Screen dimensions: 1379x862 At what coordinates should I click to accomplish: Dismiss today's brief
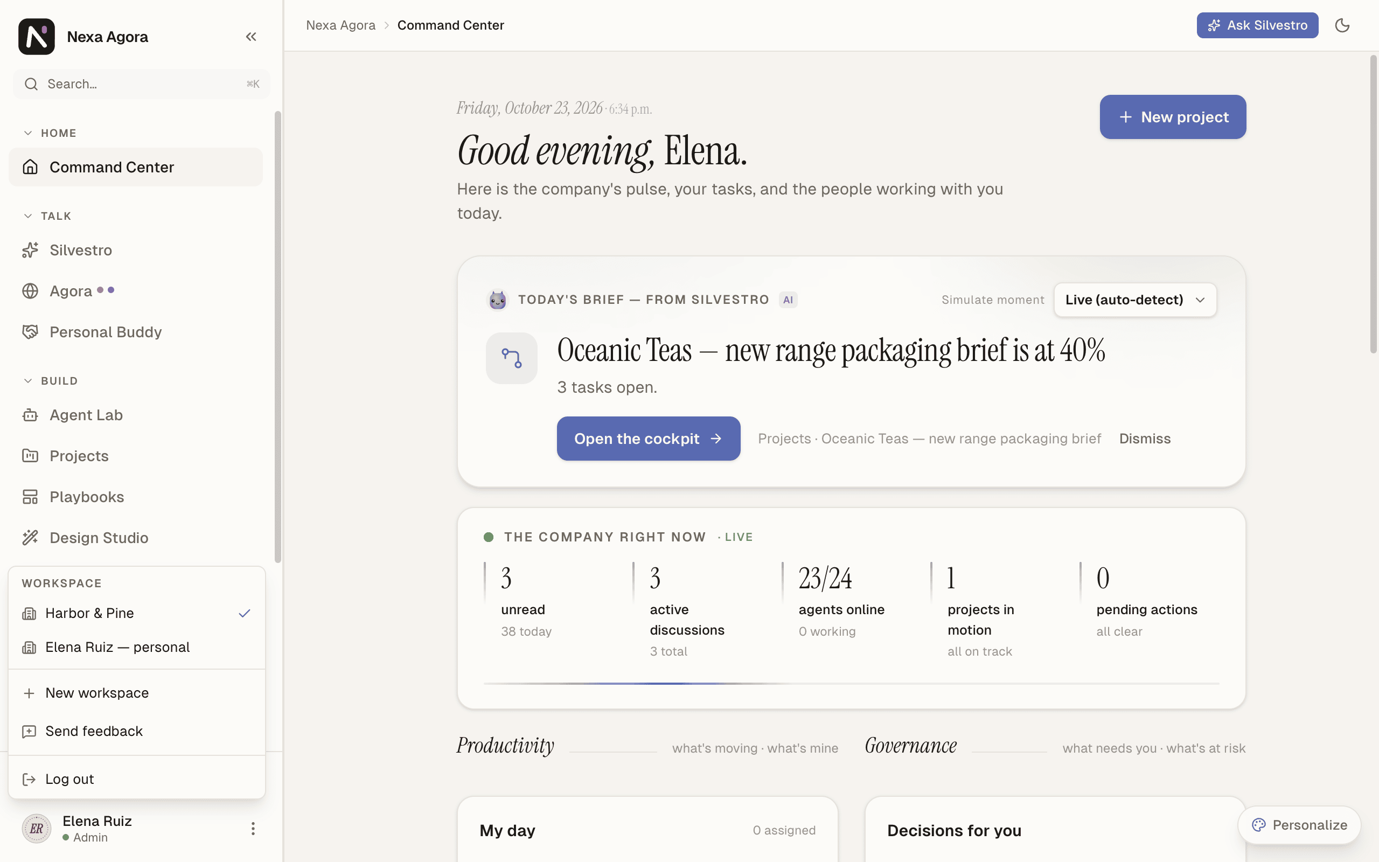[1145, 439]
